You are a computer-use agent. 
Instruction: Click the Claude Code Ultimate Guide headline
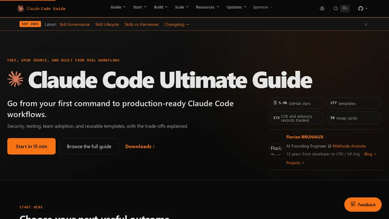click(170, 80)
